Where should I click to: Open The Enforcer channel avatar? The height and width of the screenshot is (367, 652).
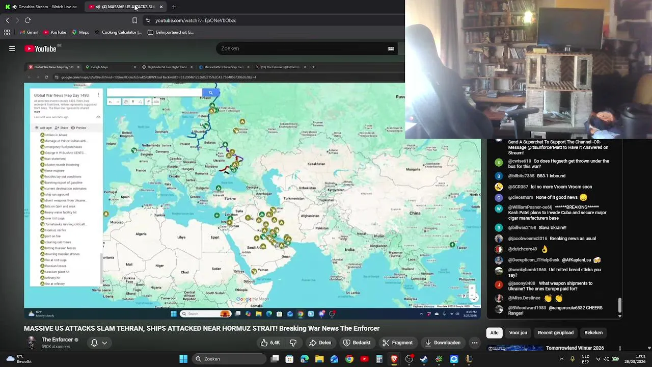point(31,343)
